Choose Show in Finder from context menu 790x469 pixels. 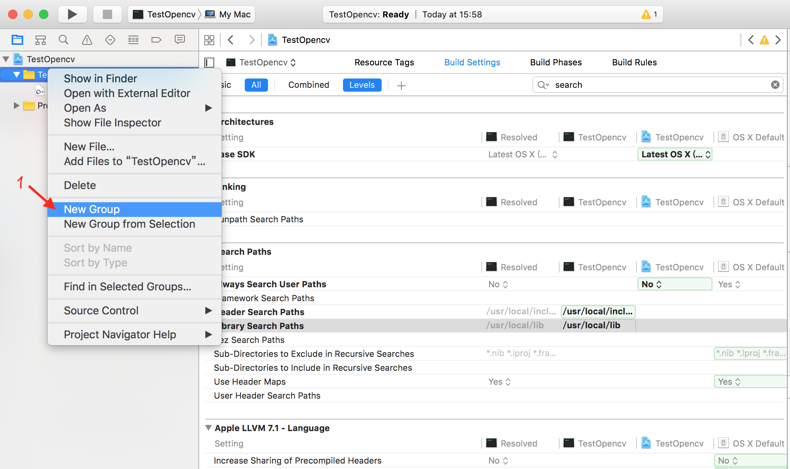coord(135,78)
